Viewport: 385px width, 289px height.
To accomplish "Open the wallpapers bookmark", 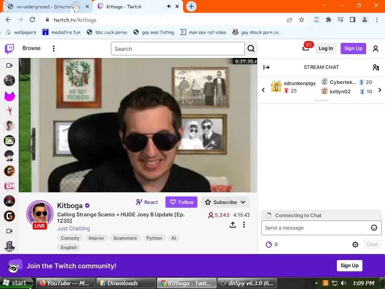I will (21, 32).
